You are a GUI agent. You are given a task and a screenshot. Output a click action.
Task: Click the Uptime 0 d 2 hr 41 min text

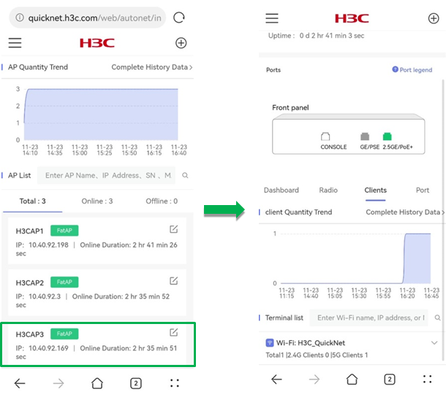coord(316,36)
